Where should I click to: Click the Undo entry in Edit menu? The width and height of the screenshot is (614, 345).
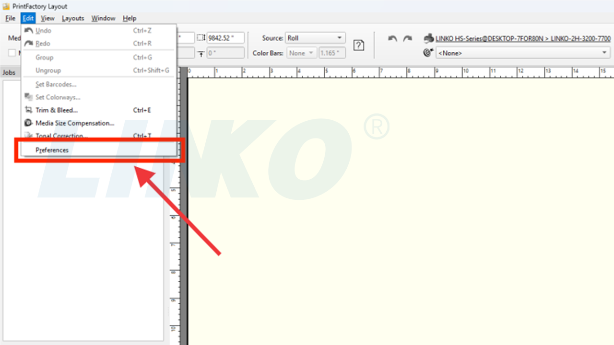click(99, 31)
